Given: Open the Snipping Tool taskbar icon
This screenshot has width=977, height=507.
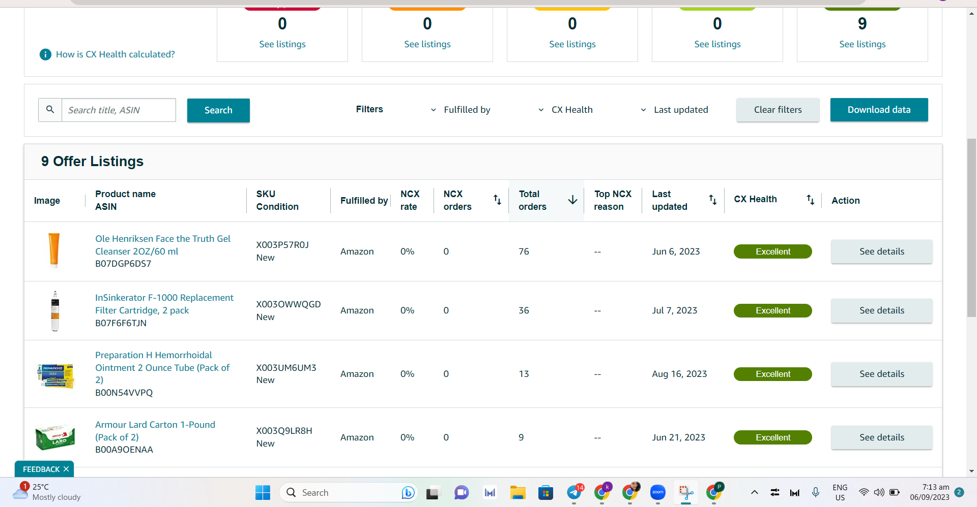Looking at the screenshot, I should point(686,492).
